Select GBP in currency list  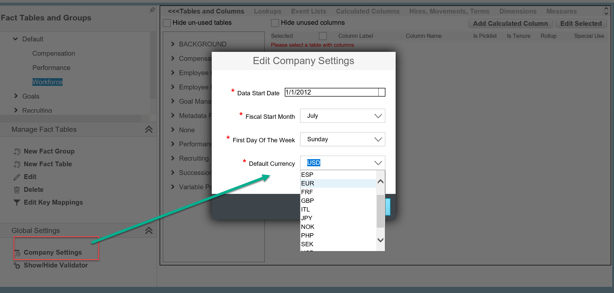click(x=338, y=201)
